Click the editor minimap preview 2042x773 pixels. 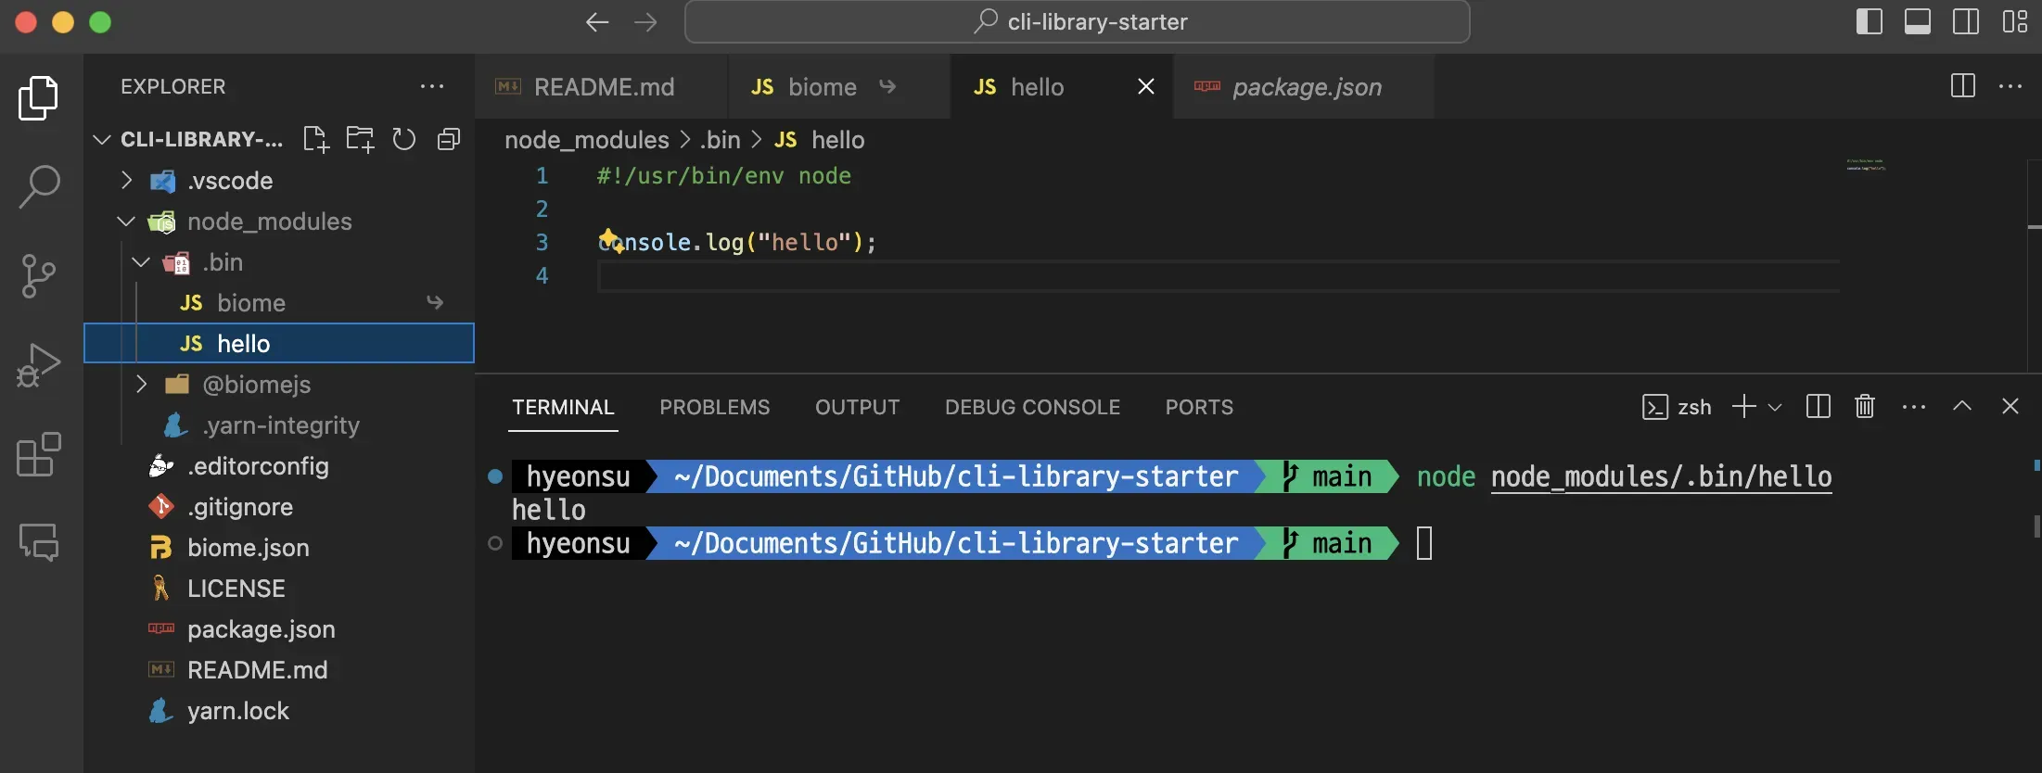tap(1866, 165)
